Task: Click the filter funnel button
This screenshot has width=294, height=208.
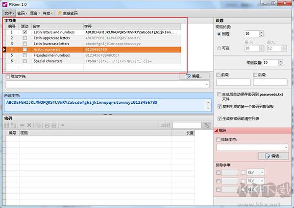Action: 207,125
